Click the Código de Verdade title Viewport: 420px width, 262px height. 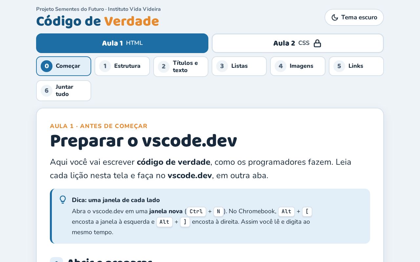[x=97, y=21]
